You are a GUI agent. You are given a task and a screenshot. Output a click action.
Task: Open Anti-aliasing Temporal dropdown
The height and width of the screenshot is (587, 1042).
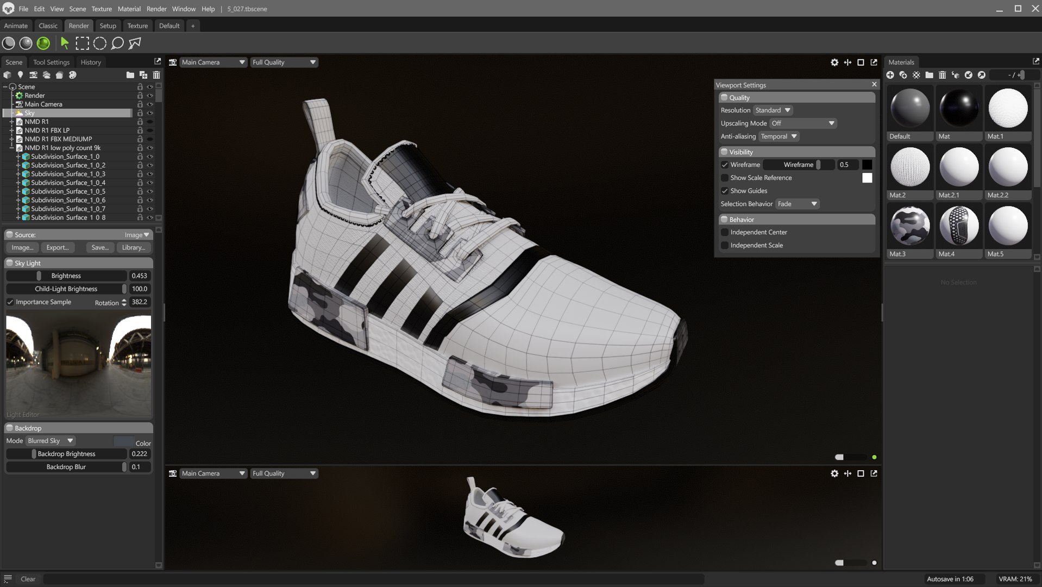coord(779,136)
